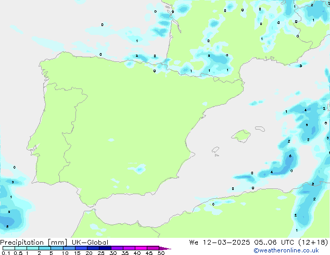Click the '0.5' legend scale label
This screenshot has width=330, height=255.
pyautogui.click(x=18, y=253)
